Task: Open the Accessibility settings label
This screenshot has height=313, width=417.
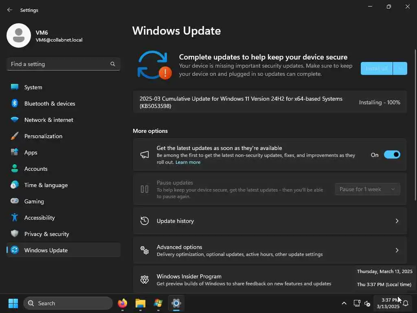Action: pos(40,218)
